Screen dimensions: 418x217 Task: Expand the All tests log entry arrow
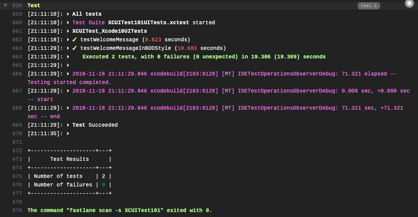coord(68,14)
